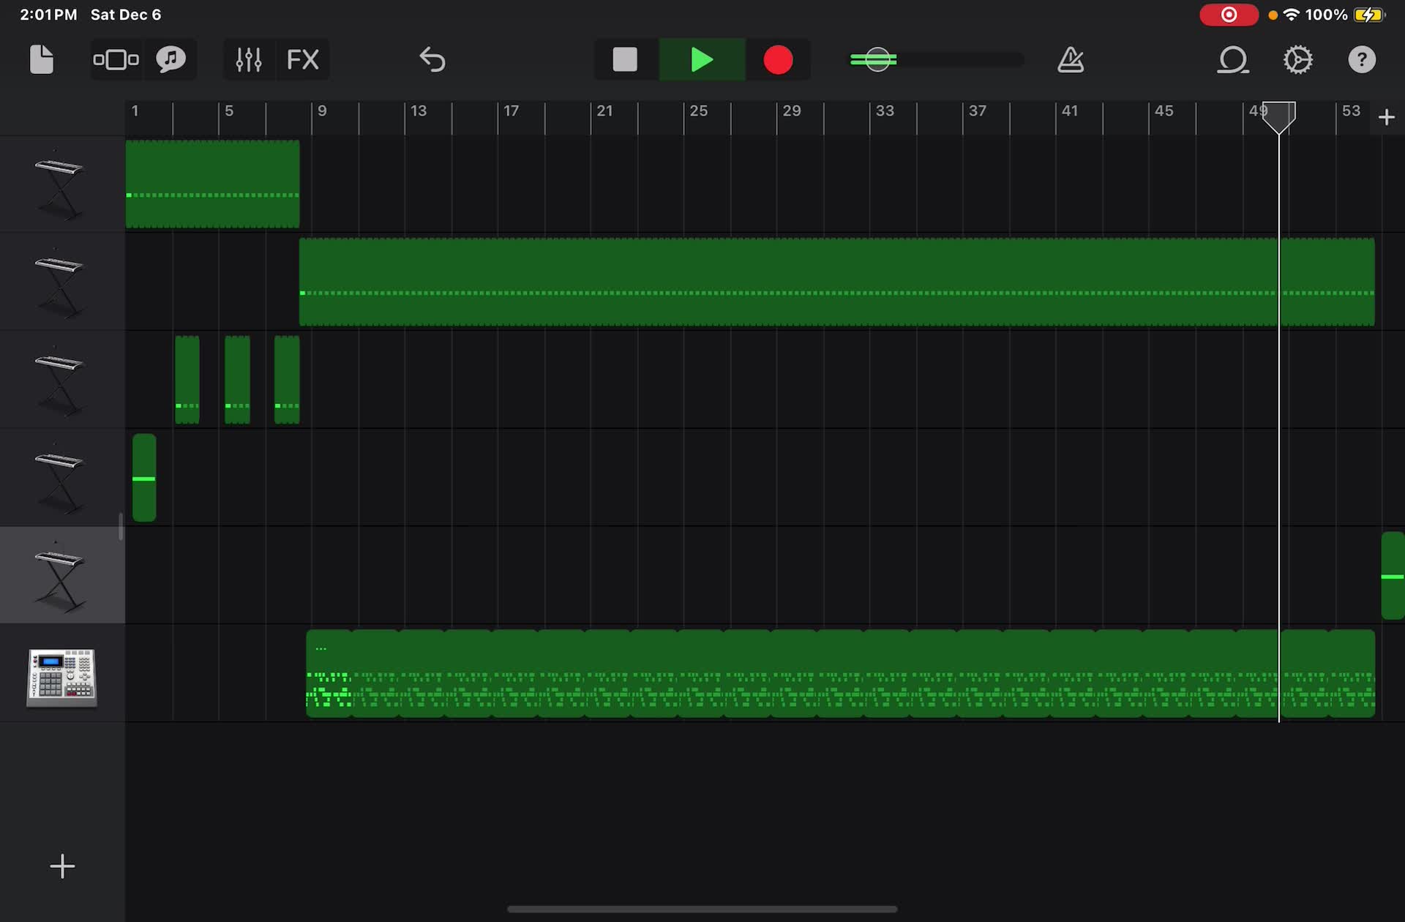Toggle playback with the play button
Viewport: 1405px width, 922px height.
pos(701,59)
